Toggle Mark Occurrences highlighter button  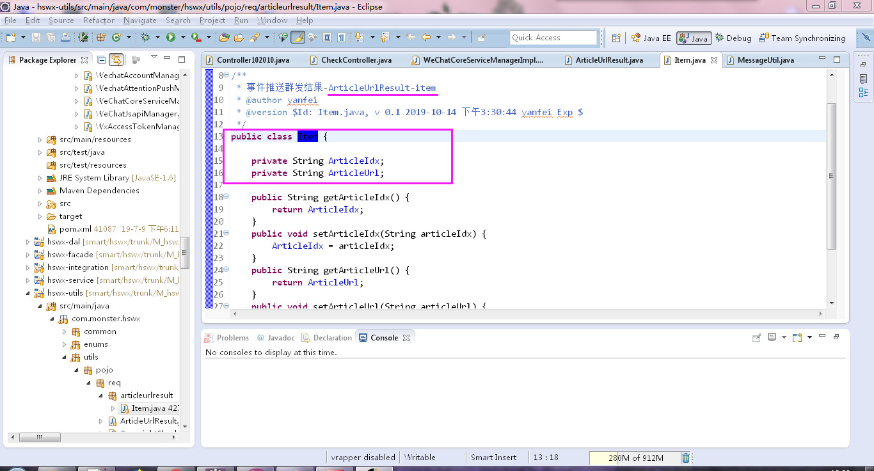298,38
